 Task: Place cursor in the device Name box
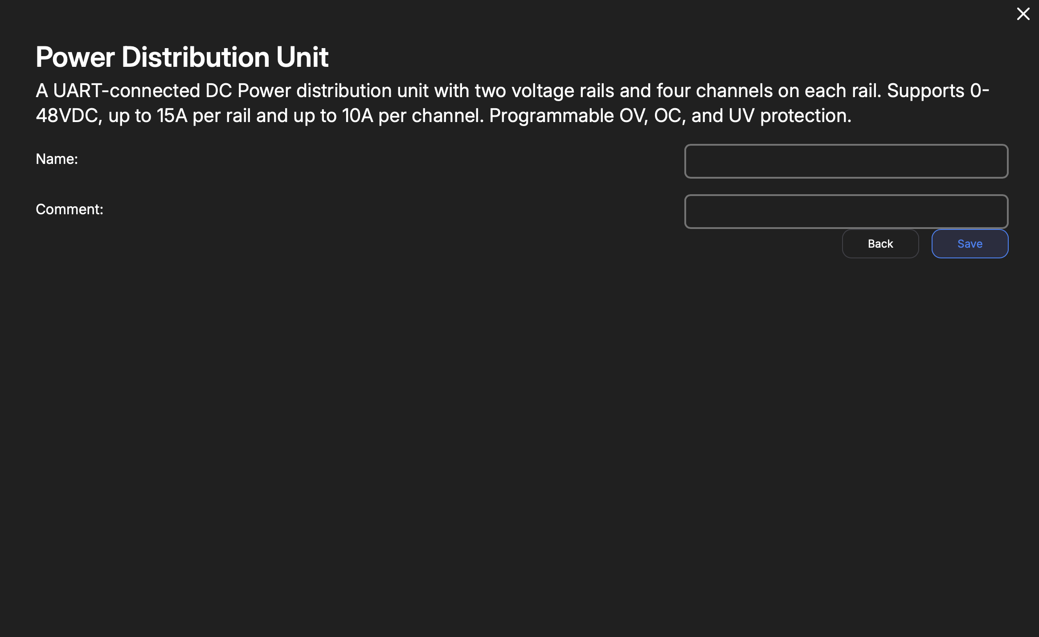click(846, 161)
